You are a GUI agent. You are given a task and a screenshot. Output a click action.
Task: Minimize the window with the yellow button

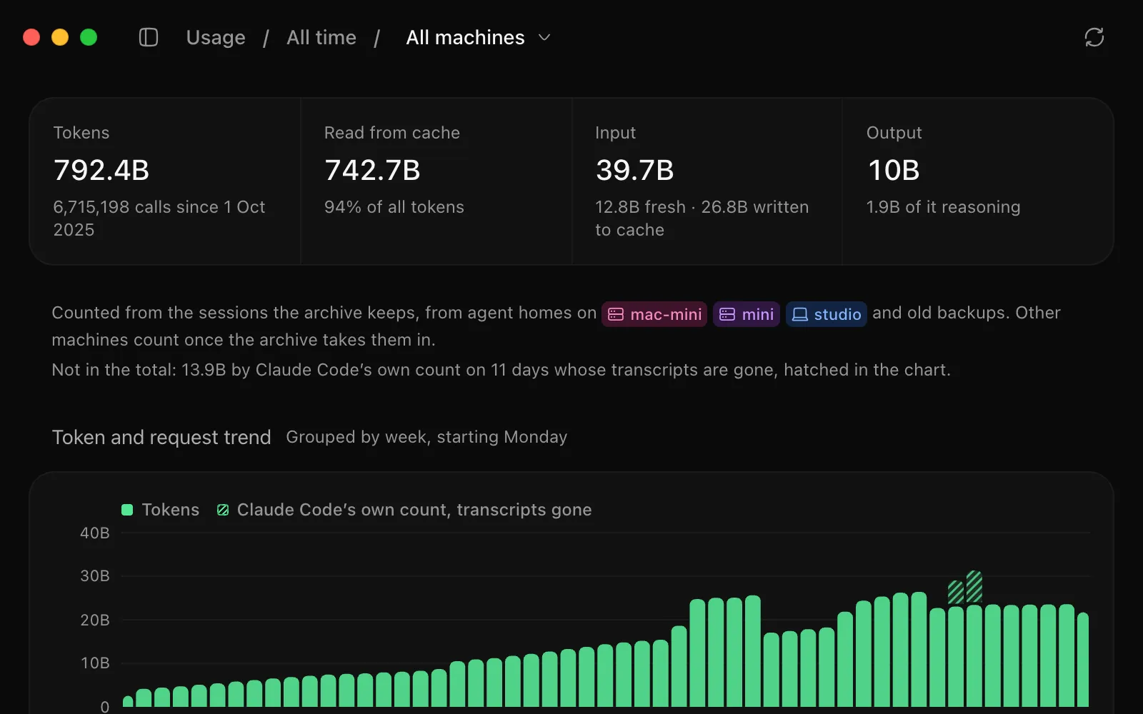(60, 37)
